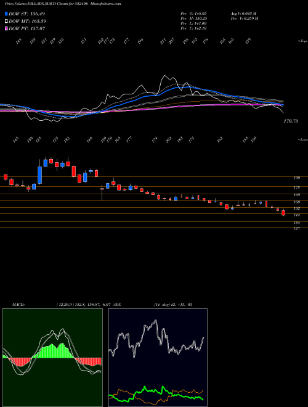308x407 pixels.
Task: Click the Pre V: 0.259 M value
Action: [x=244, y=18]
